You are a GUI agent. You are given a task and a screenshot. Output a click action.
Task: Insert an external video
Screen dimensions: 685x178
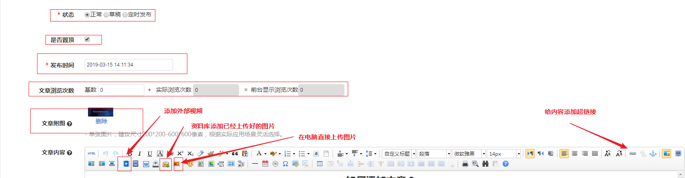pyautogui.click(x=126, y=164)
